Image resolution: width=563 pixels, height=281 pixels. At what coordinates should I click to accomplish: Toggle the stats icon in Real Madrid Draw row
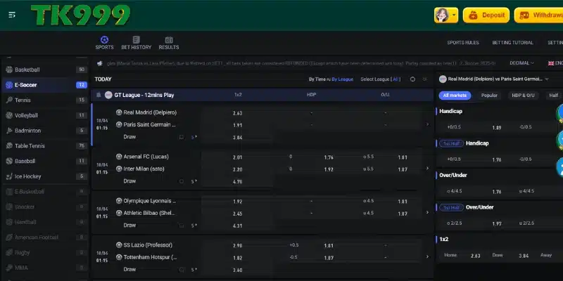click(182, 137)
